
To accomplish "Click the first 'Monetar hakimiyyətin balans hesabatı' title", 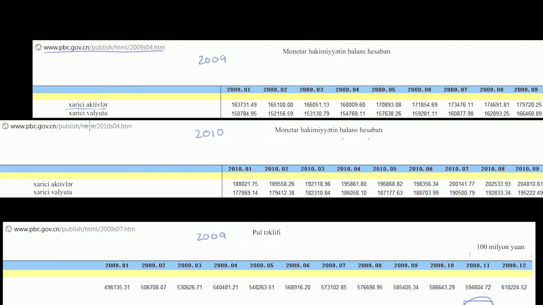I will pyautogui.click(x=337, y=51).
